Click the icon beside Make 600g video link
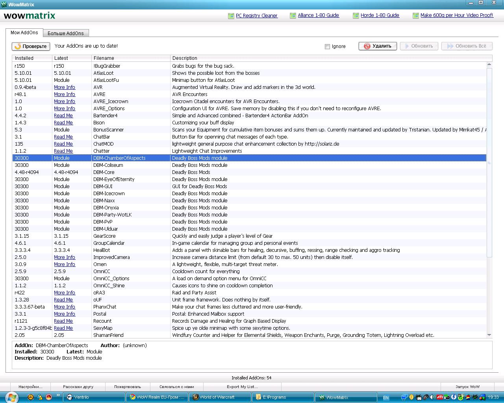Image resolution: width=504 pixels, height=403 pixels. (x=415, y=16)
